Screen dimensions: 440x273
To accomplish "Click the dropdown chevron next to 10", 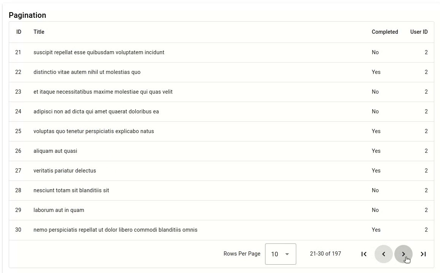I will tap(288, 254).
